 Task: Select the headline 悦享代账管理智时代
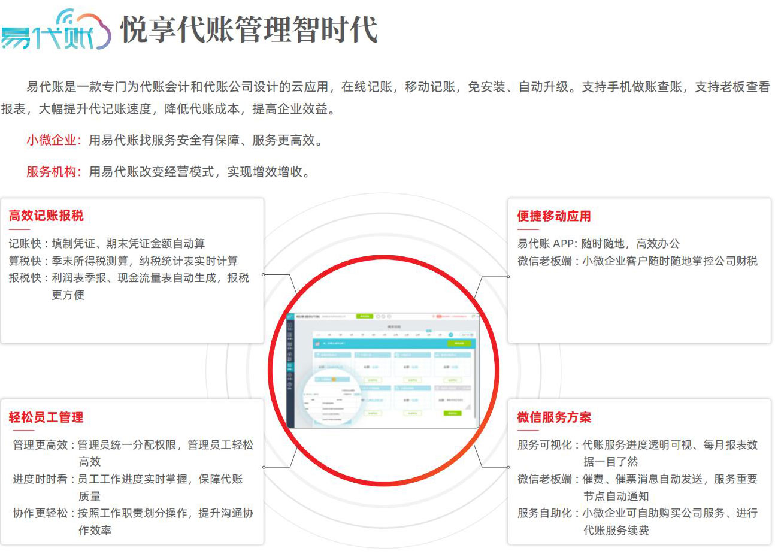tap(249, 29)
